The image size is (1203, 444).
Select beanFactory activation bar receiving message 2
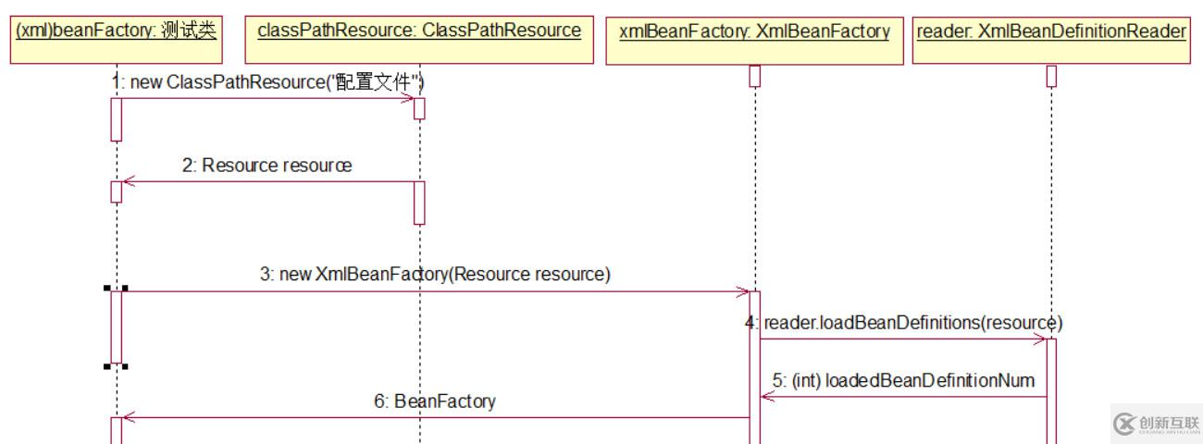coord(117,191)
